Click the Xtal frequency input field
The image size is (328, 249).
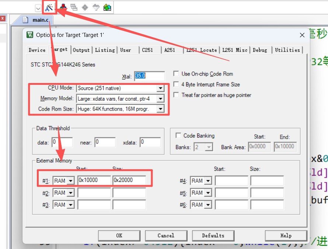click(x=149, y=76)
